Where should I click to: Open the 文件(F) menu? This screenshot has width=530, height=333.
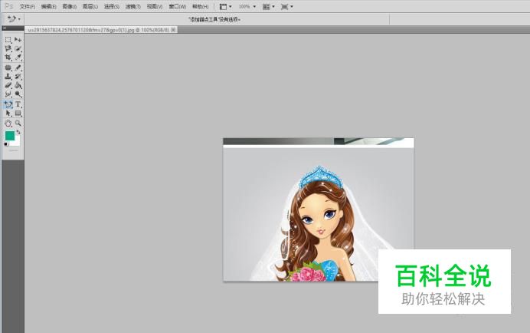[x=28, y=6]
